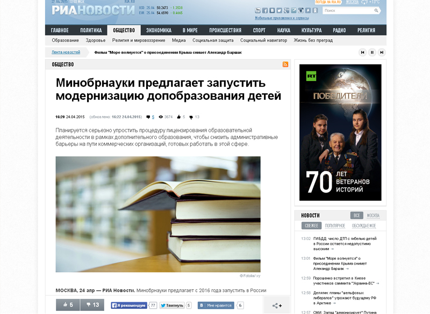Open the RT 'Победители' banner ad
The image size is (430, 314).
340,133
